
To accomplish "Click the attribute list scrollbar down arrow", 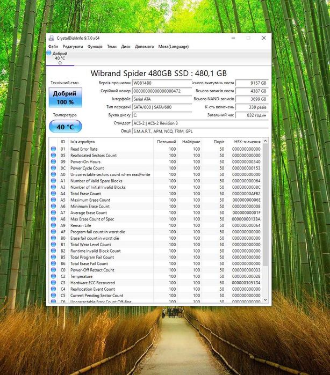I will pos(266,300).
